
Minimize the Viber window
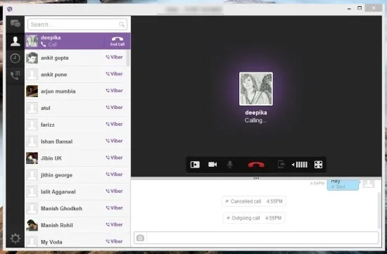[349, 8]
